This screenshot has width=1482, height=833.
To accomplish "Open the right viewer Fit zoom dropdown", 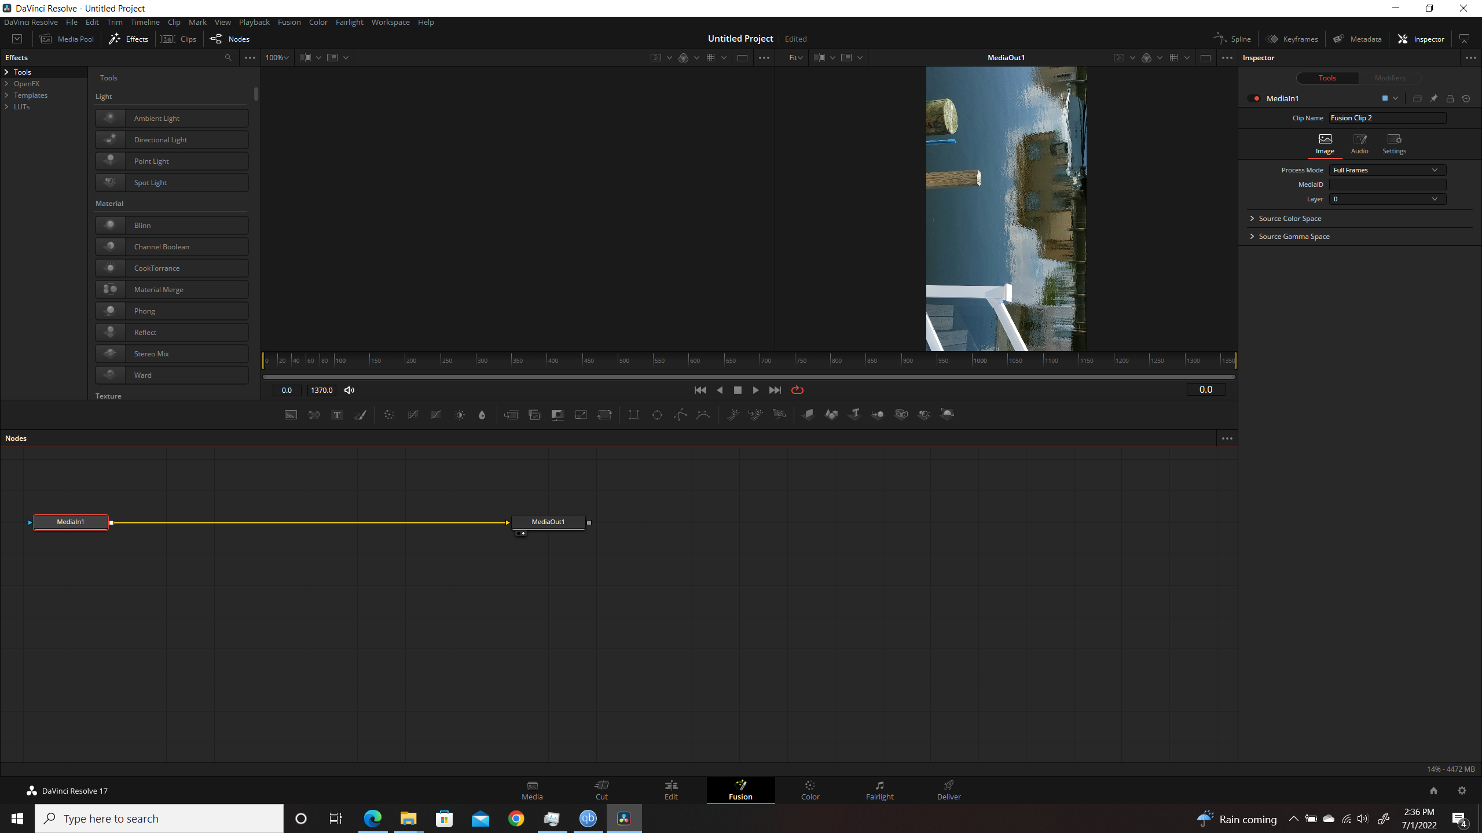I will click(x=796, y=58).
